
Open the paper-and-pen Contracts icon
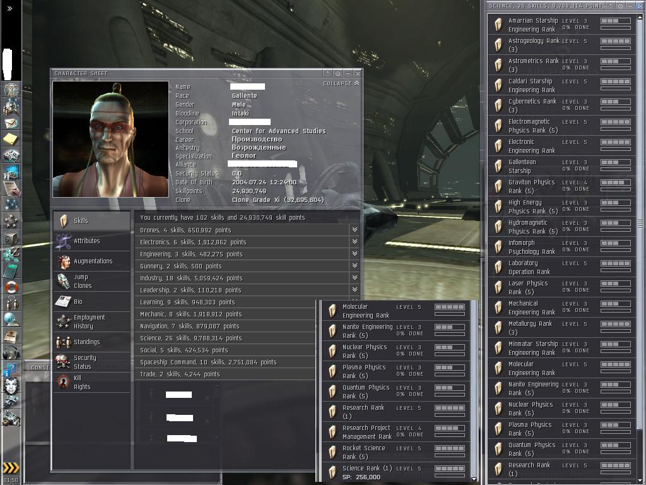[x=11, y=188]
